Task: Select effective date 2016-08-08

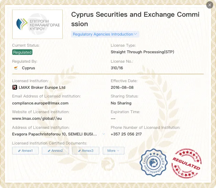Action: pos(122,87)
